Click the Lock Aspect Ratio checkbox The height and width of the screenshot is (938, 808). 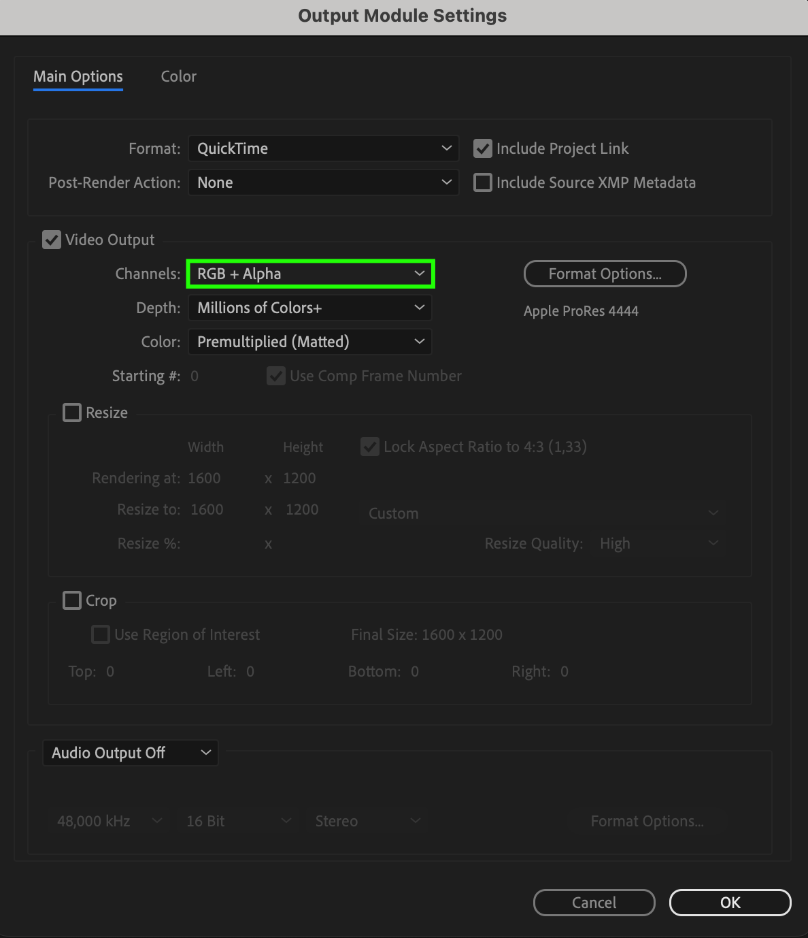tap(370, 447)
